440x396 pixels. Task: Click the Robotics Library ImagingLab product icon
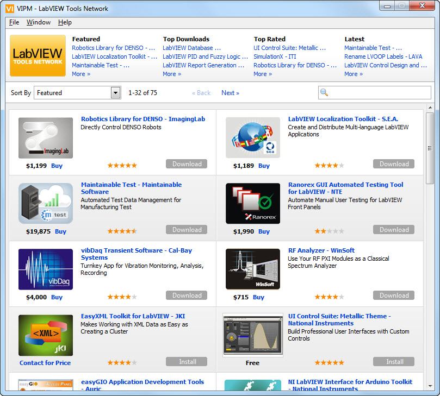click(46, 137)
